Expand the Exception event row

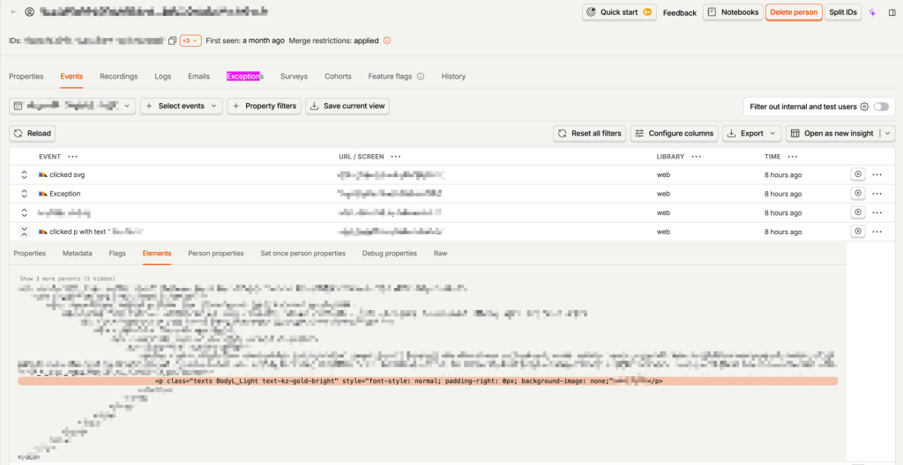click(24, 194)
